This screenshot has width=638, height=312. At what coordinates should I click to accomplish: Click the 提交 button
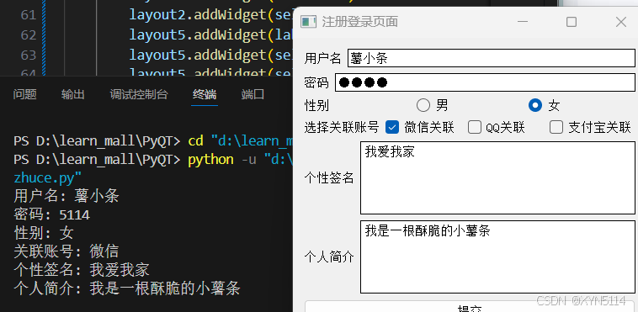[x=469, y=306]
